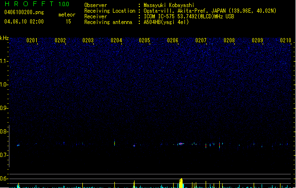Click the 'Receiving antenna' label

click(108, 22)
